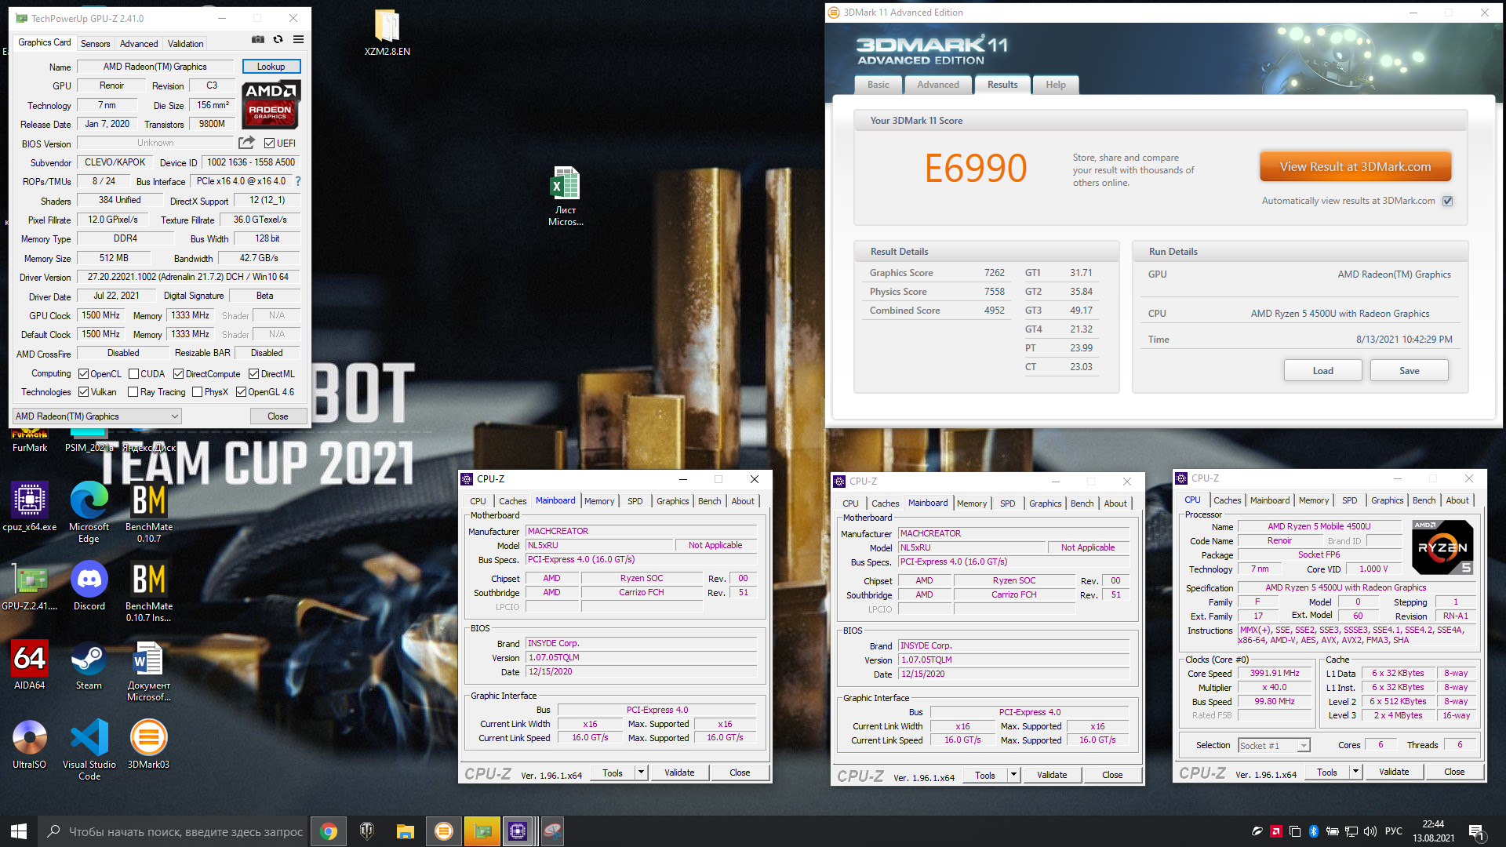Open the Basic tab in 3DMark 11
The image size is (1506, 847).
coord(878,85)
